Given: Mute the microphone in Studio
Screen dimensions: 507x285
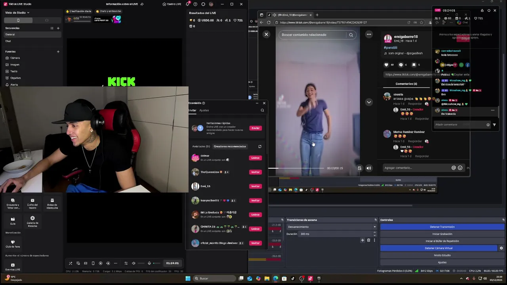Looking at the screenshot, I should pos(149,263).
